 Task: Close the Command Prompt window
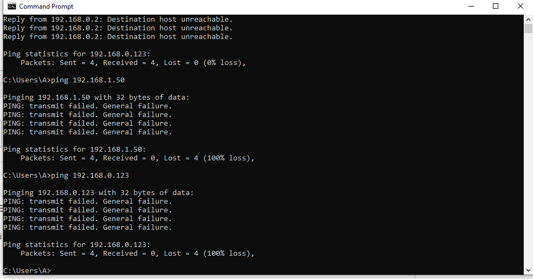click(x=521, y=7)
